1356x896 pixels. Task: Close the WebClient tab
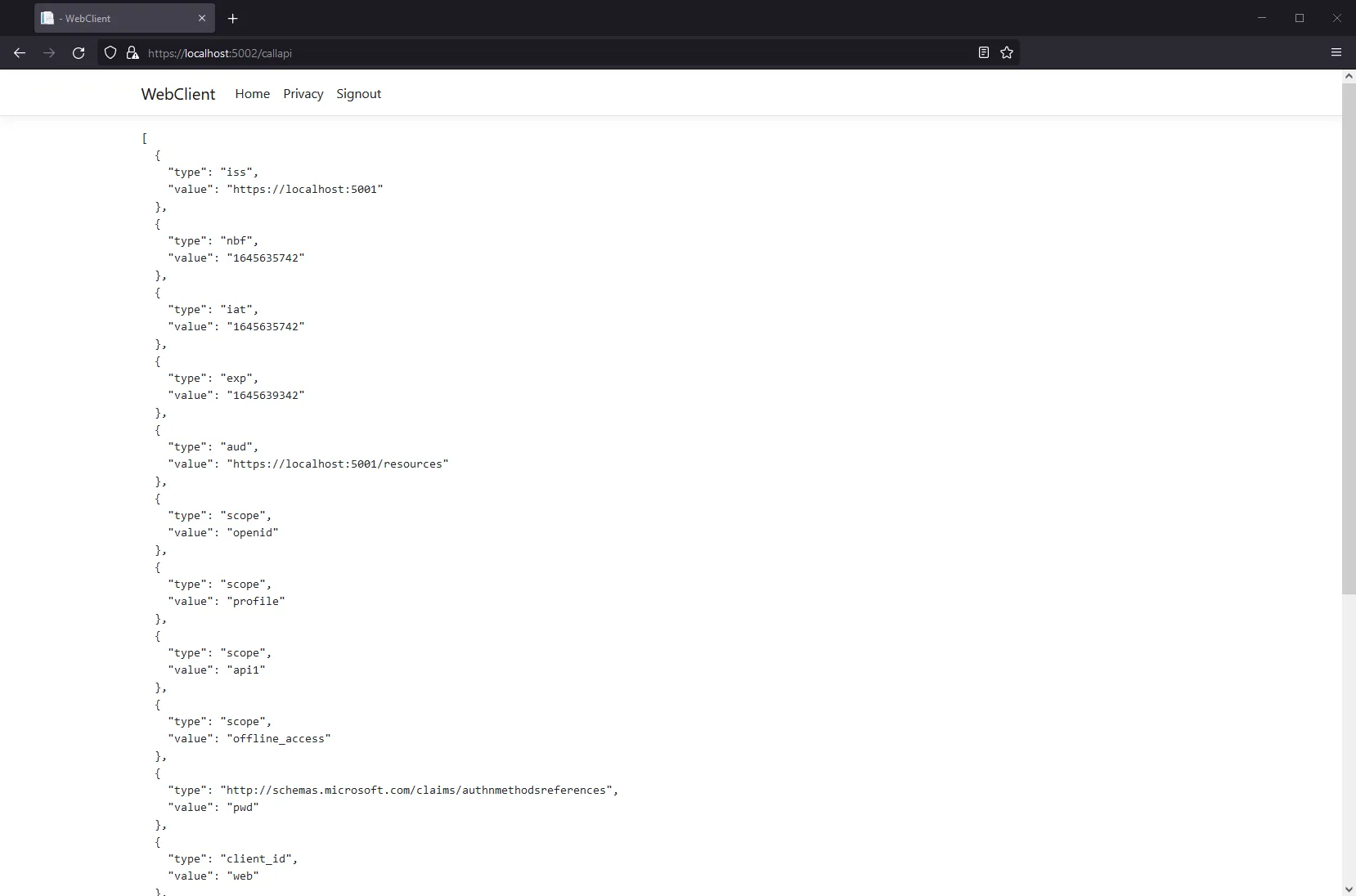point(202,18)
